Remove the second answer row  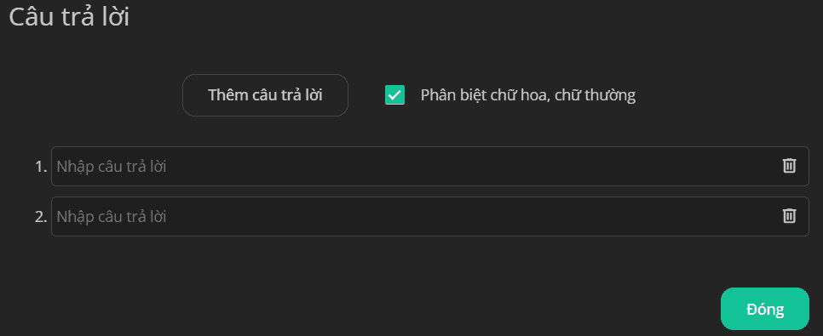[790, 216]
